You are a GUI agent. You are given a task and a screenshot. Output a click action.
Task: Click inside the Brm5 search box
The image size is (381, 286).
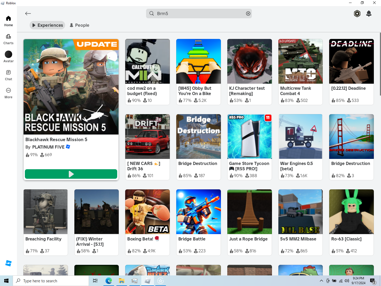pos(199,14)
